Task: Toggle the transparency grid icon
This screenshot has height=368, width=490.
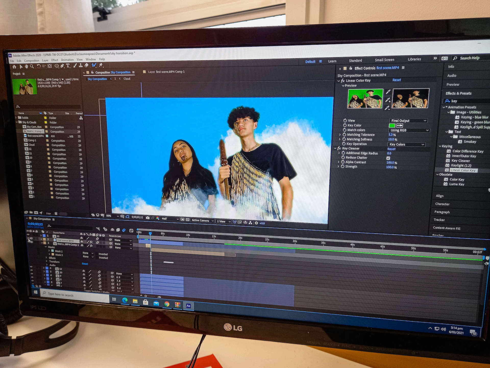Action: click(x=187, y=220)
